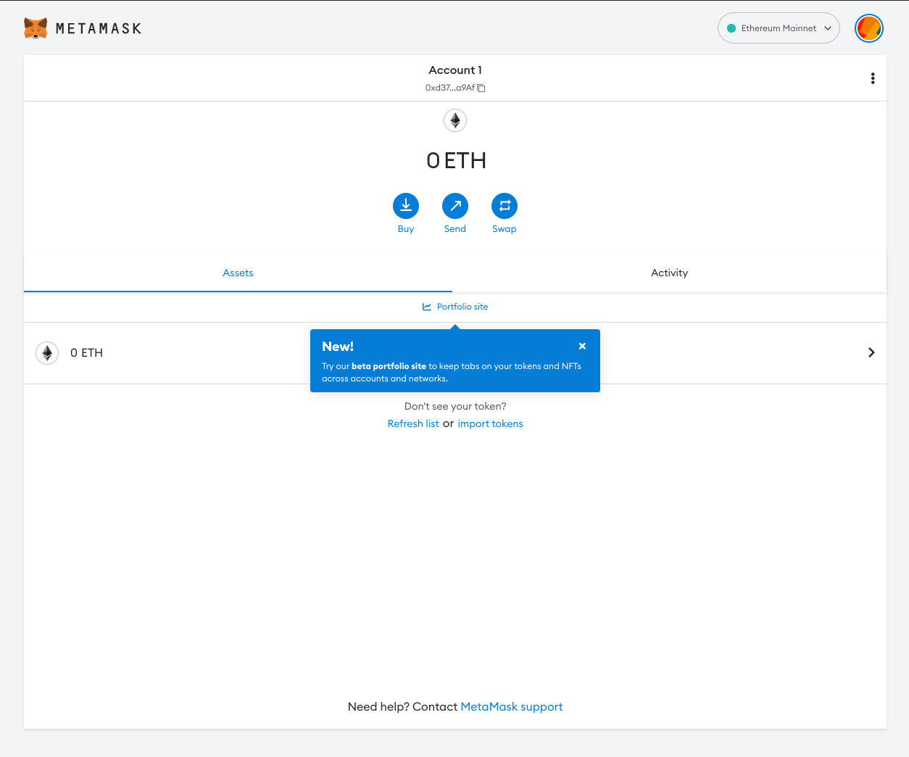Switch to the Assets tab
Viewport: 909px width, 757px height.
point(238,273)
